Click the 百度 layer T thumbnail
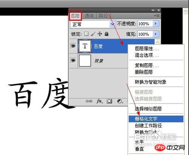This screenshot has height=155, width=189. [x=85, y=46]
